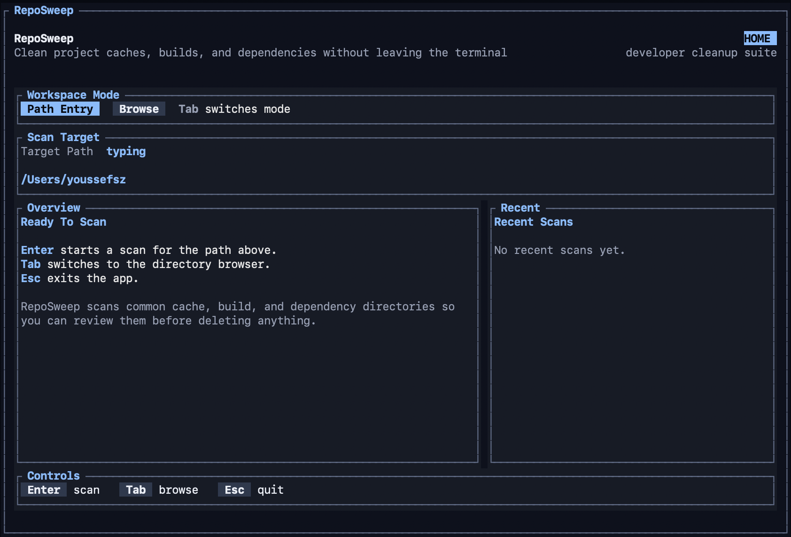Select the /Users/youssefsz path text
This screenshot has width=791, height=537.
73,179
